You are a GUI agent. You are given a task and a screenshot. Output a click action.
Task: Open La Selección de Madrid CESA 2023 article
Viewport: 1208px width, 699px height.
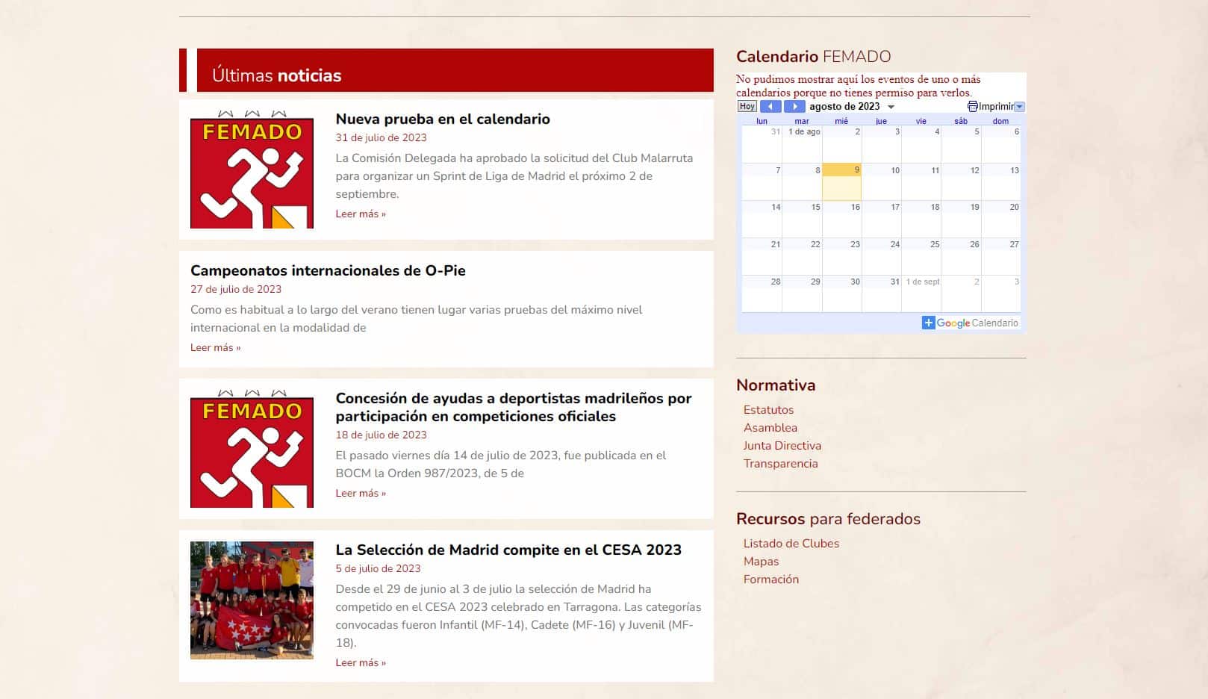[508, 550]
